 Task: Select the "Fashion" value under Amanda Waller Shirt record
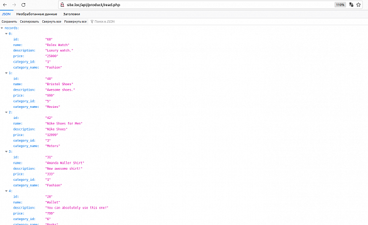pos(53,185)
